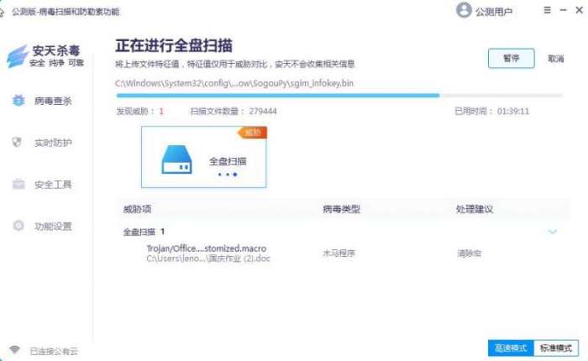Viewport: 588px width, 361px height.
Task: Close the antivirus window
Action: pyautogui.click(x=579, y=10)
